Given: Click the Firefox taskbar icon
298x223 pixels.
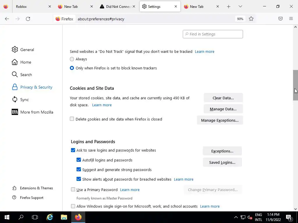Looking at the screenshot, I should coord(78,217).
